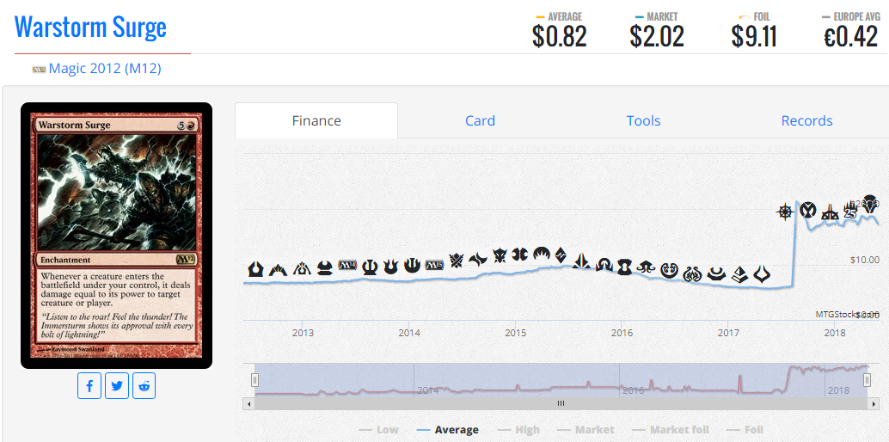Click the navigator scrollbar right arrow
The width and height of the screenshot is (889, 442).
pyautogui.click(x=874, y=403)
